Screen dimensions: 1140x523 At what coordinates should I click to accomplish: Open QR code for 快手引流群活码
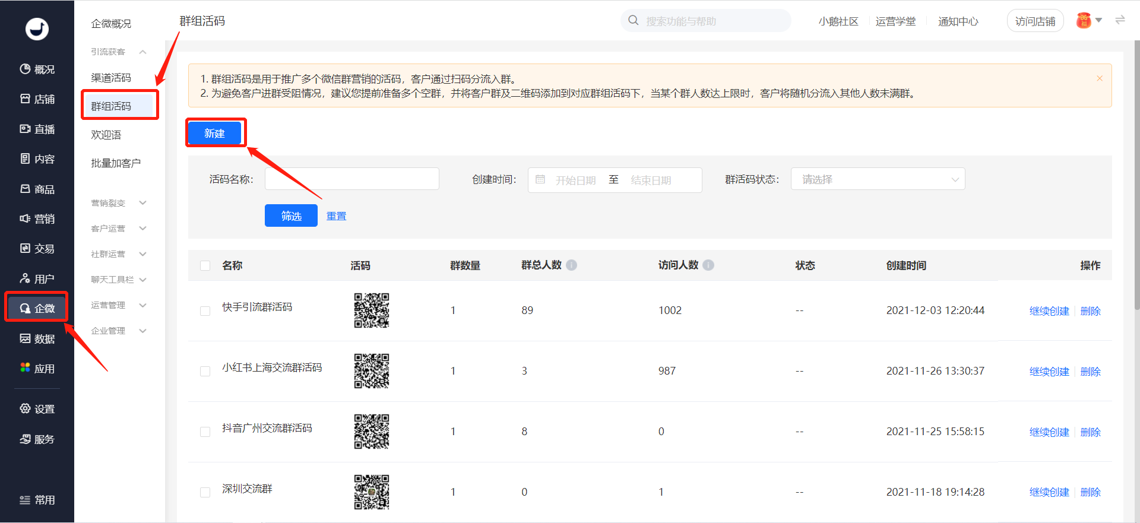point(372,310)
